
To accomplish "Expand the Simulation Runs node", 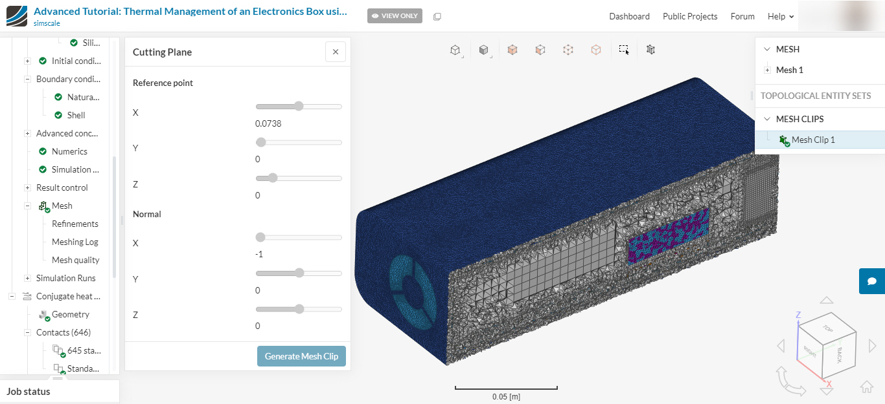I will coord(27,278).
